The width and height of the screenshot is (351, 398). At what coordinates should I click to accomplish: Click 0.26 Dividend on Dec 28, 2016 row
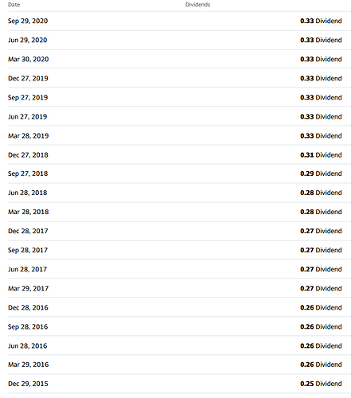point(321,307)
